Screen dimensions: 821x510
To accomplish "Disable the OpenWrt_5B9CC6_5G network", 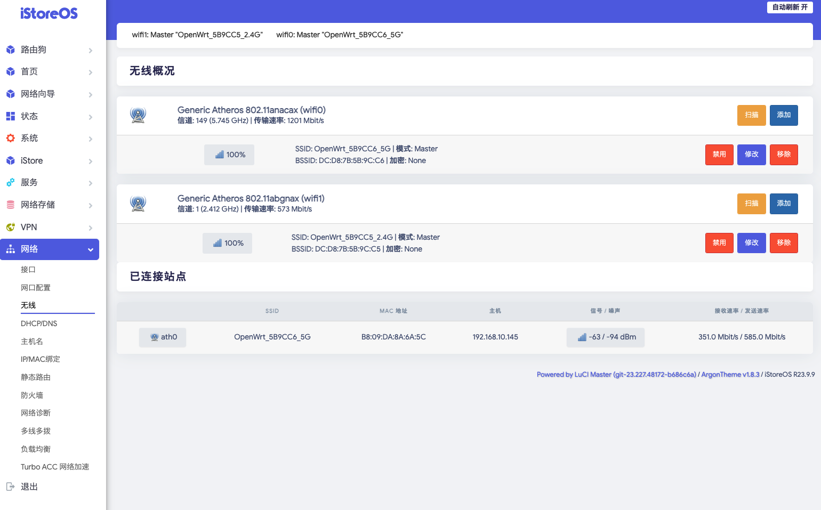I will point(719,155).
